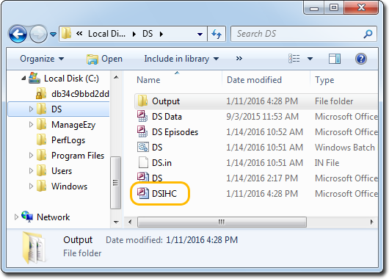This screenshot has width=389, height=279.
Task: Sort by the Name column header
Action: coord(148,80)
